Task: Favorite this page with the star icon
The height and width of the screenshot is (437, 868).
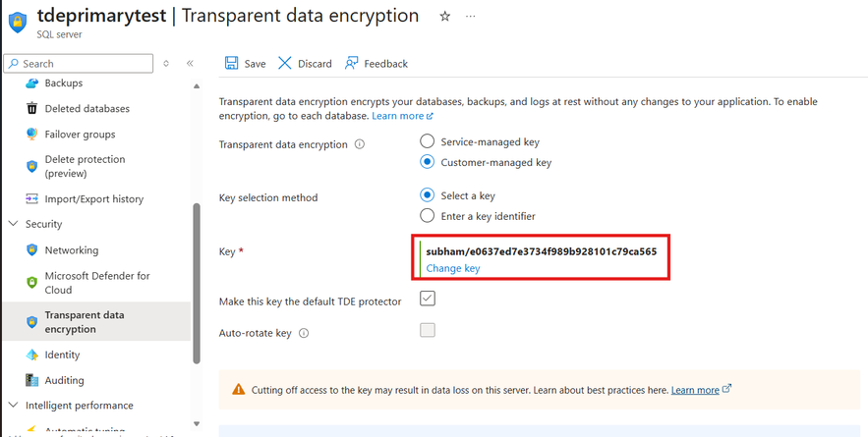Action: tap(445, 17)
